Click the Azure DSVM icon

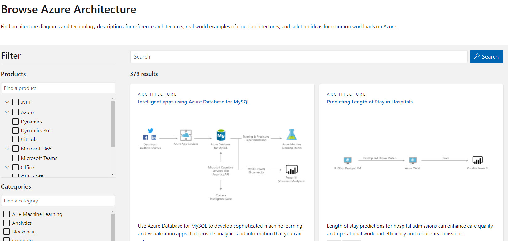[x=413, y=160]
